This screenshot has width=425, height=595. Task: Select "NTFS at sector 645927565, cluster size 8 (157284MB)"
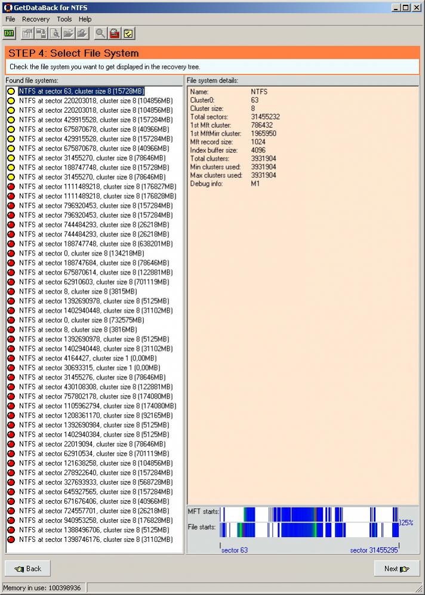point(96,491)
